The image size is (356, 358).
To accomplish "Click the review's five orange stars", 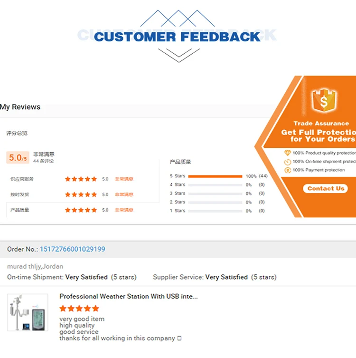I will pos(79,309).
